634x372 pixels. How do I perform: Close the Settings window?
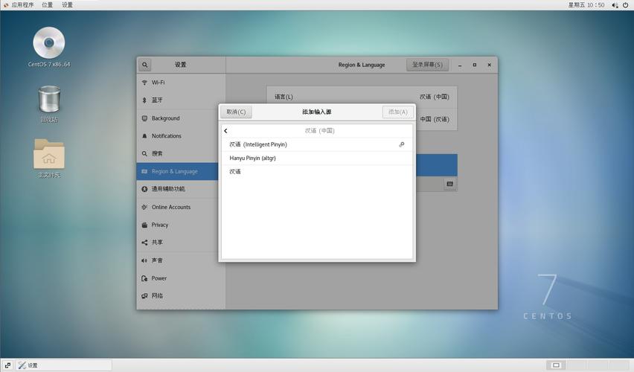pos(489,65)
